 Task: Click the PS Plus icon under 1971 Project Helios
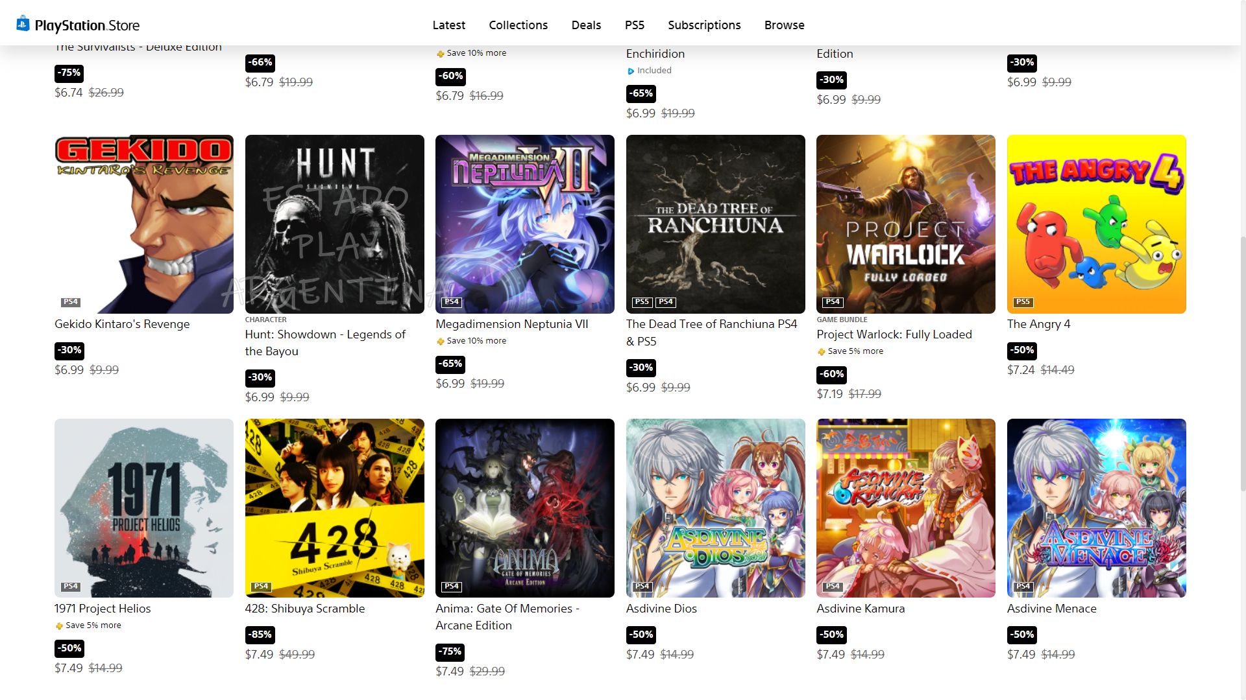coord(59,625)
